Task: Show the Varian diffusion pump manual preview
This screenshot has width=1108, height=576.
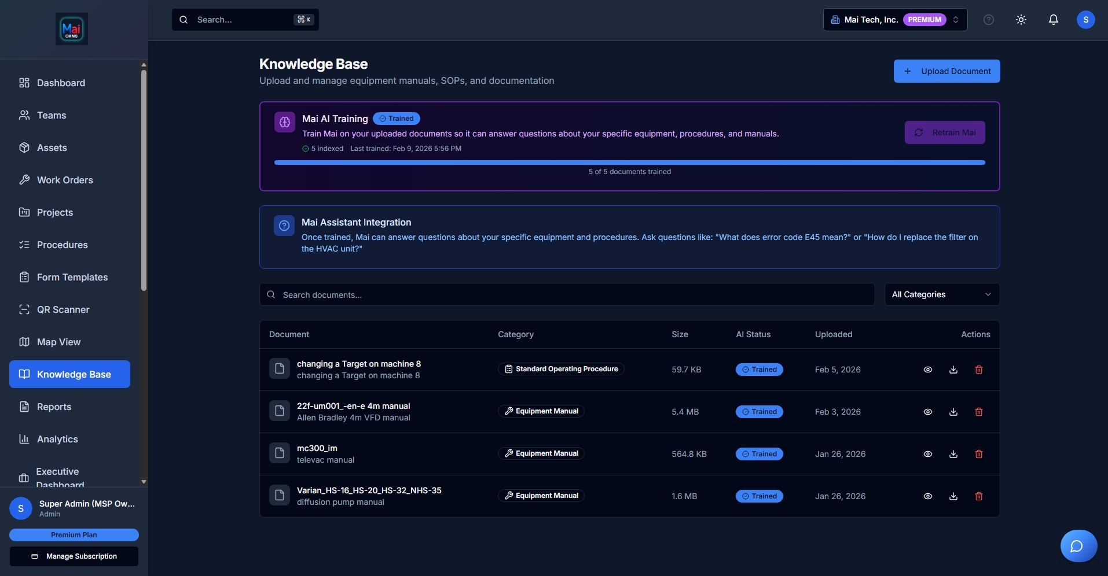Action: point(928,496)
